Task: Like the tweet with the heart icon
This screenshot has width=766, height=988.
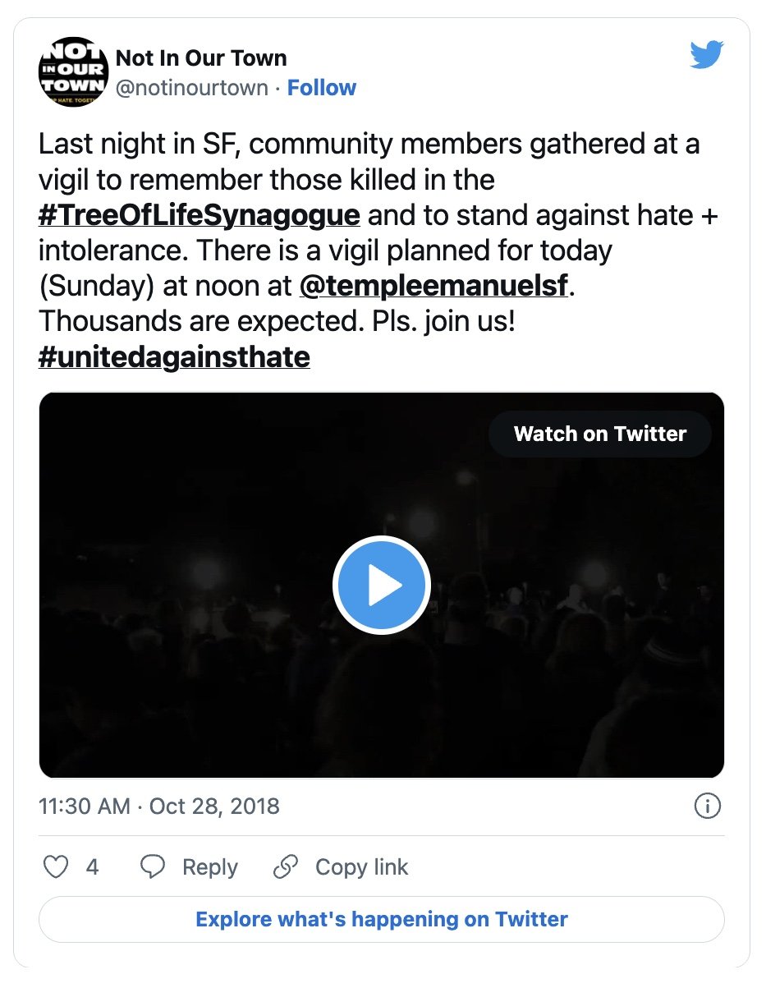Action: 55,867
